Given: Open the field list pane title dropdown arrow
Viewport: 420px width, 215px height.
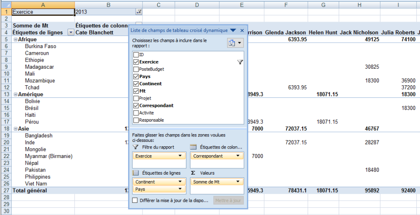Looking at the screenshot, I should tap(233, 31).
